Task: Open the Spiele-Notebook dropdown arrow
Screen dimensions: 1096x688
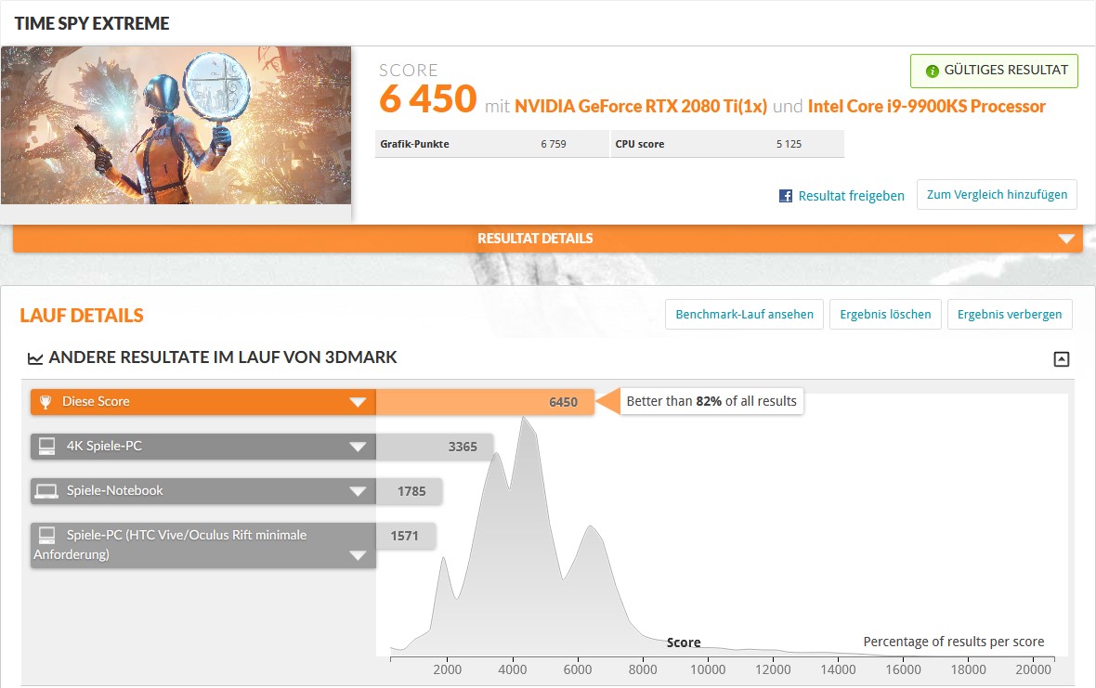Action: [358, 491]
